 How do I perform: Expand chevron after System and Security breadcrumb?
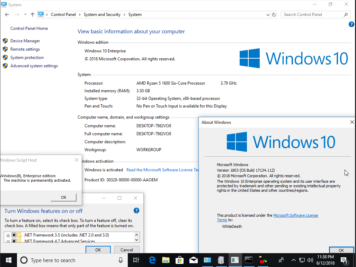[x=124, y=15]
